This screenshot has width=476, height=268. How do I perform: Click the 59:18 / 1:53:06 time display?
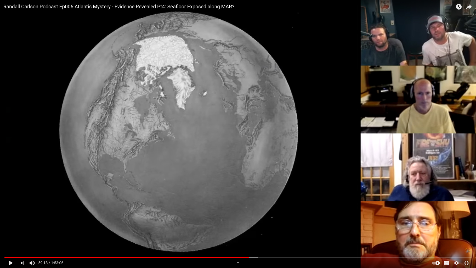[x=51, y=263]
